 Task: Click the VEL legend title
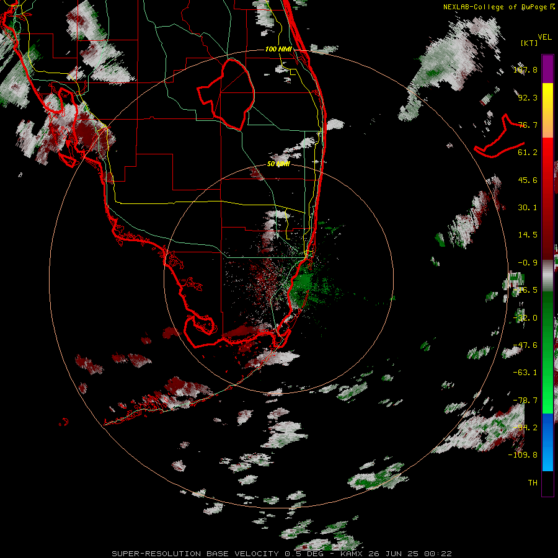pyautogui.click(x=544, y=37)
